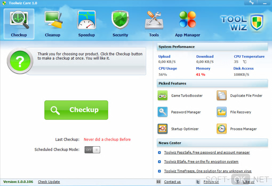Click Like us link

pyautogui.click(x=249, y=182)
